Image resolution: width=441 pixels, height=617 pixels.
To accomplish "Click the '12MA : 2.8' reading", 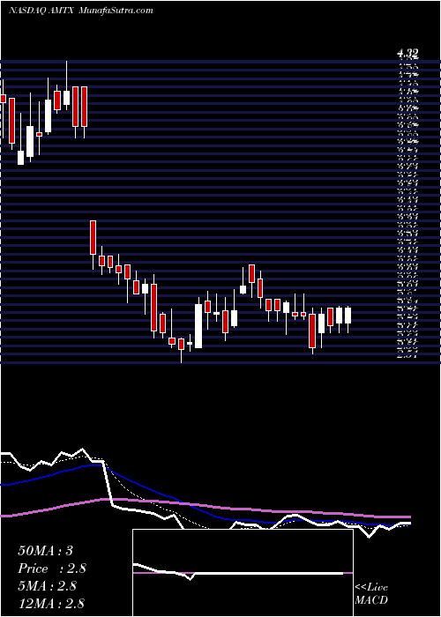I will (x=51, y=603).
